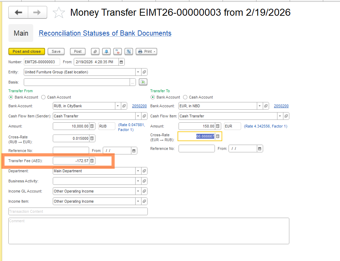Image resolution: width=340 pixels, height=261 pixels.
Task: Open attached files paperclip icon
Action: tap(95, 51)
